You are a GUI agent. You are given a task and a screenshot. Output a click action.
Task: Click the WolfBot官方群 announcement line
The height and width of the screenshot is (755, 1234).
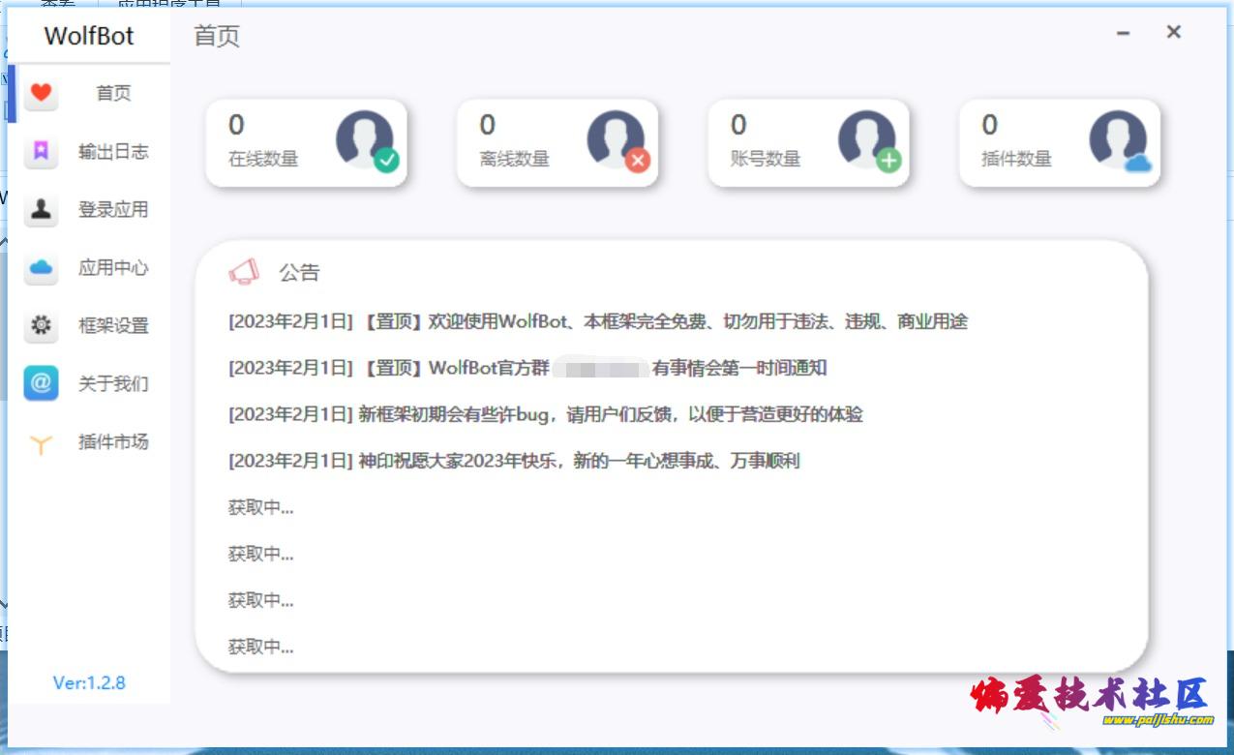pyautogui.click(x=527, y=368)
